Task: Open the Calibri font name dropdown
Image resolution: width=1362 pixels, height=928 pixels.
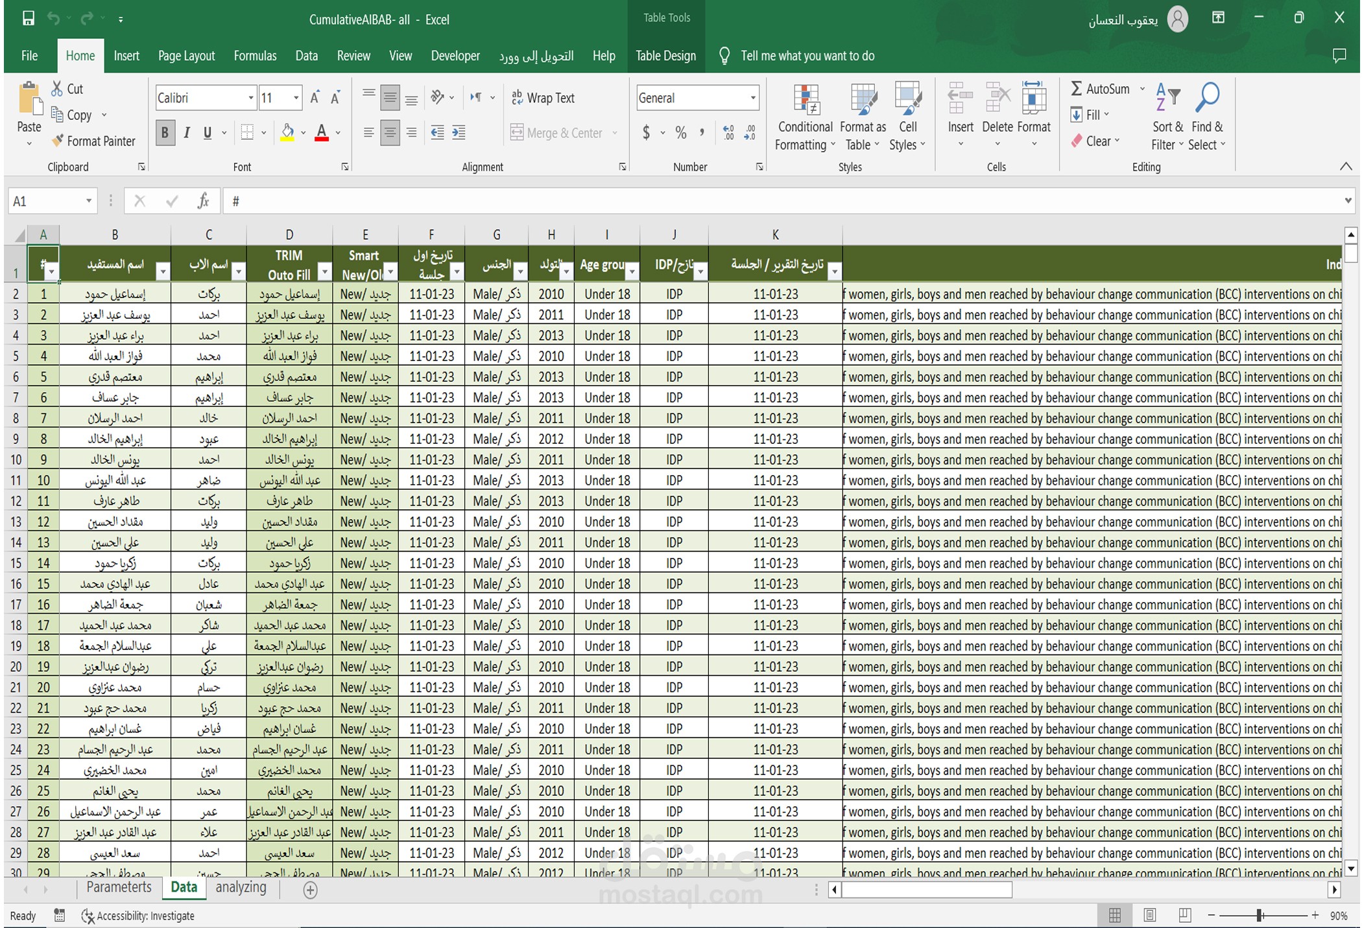Action: 250,98
